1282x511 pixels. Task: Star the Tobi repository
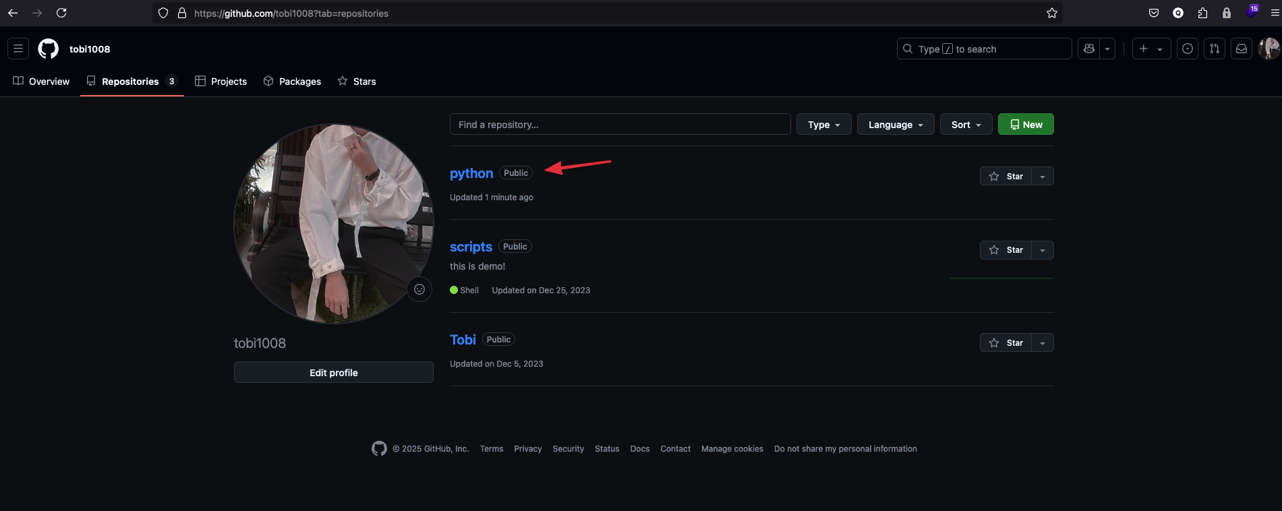pos(1006,342)
